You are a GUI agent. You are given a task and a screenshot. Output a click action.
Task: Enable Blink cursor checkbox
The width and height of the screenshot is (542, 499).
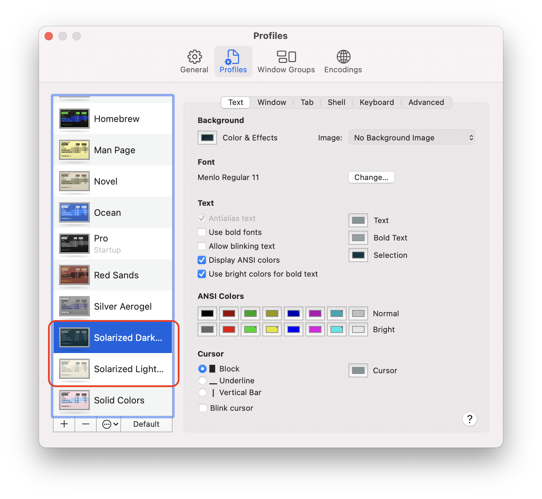tap(203, 408)
